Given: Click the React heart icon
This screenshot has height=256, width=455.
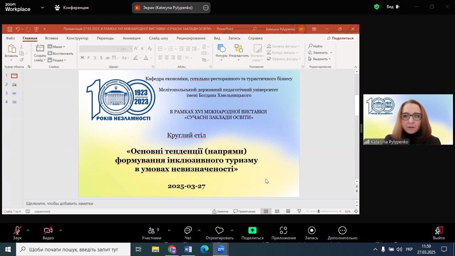Looking at the screenshot, I should [219, 231].
